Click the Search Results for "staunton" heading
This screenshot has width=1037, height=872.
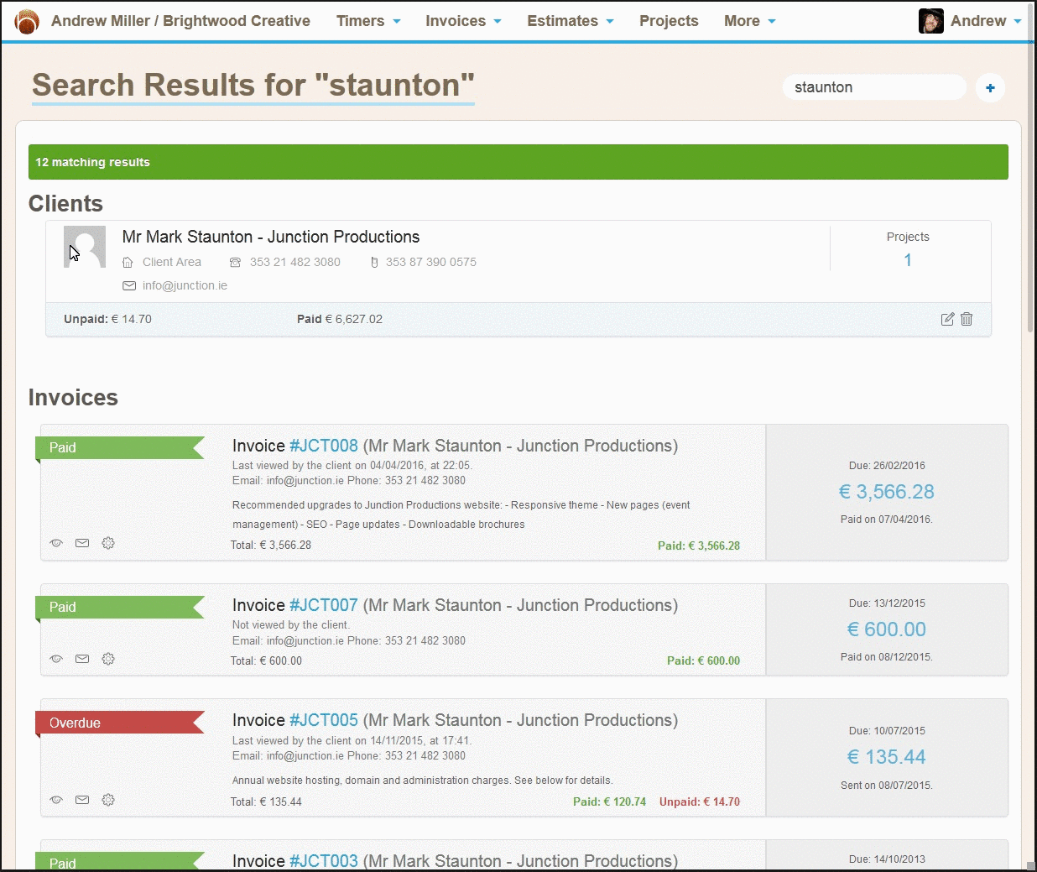(253, 85)
